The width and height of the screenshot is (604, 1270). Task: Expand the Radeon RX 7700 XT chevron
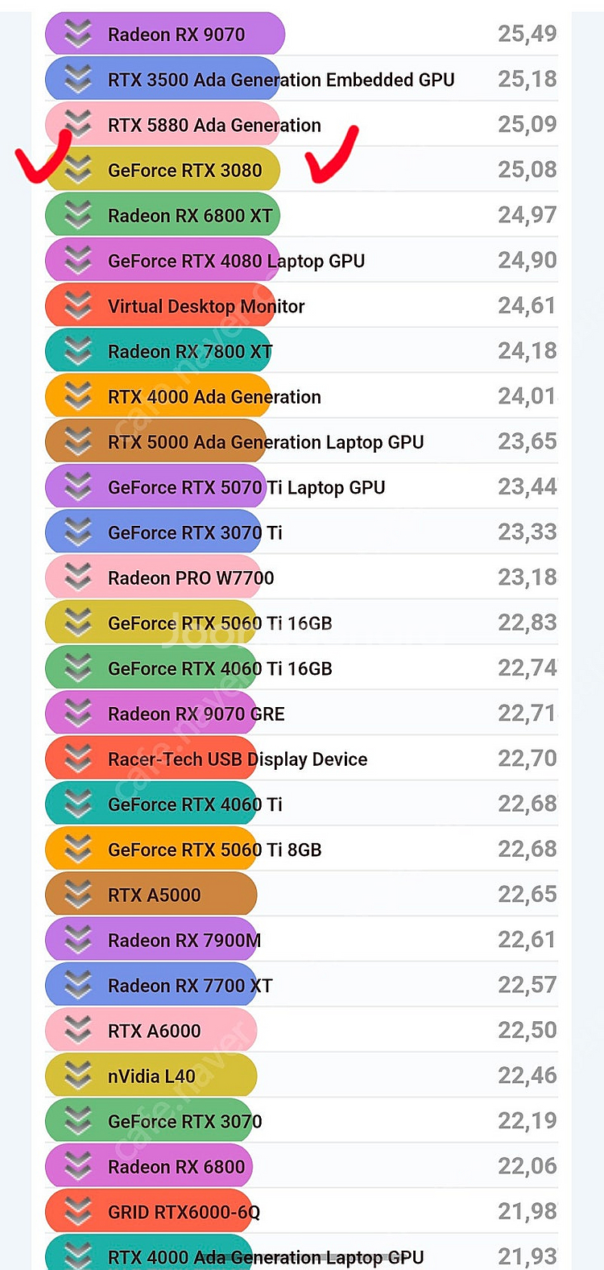click(78, 983)
